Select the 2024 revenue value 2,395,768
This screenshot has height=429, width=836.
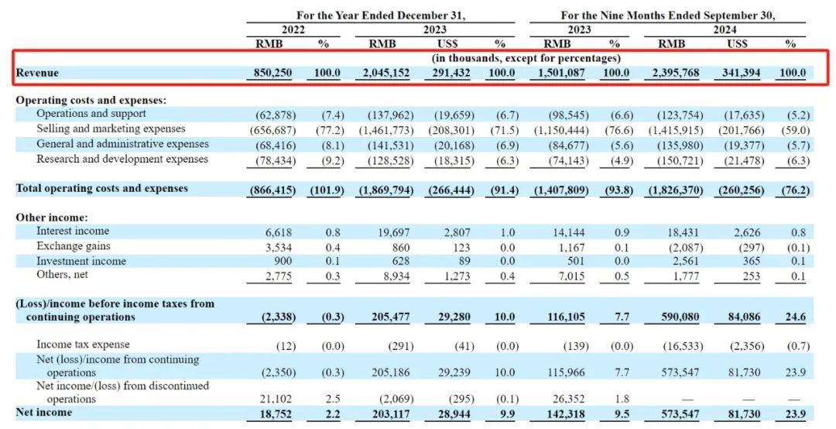[676, 73]
